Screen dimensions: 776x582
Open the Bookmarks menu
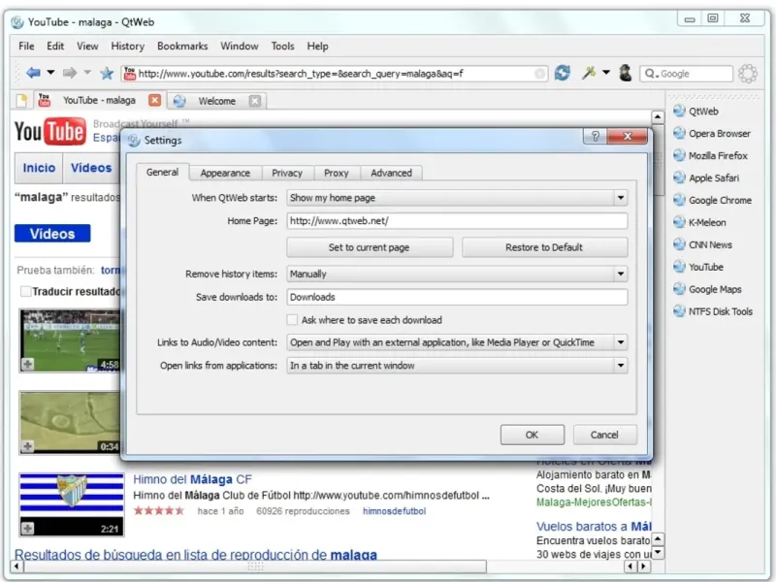pos(182,46)
